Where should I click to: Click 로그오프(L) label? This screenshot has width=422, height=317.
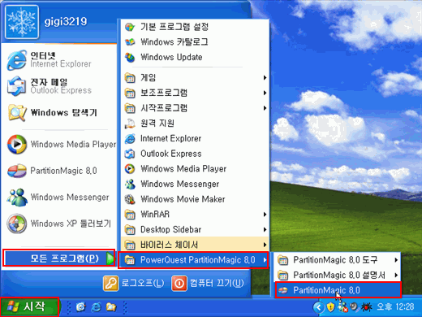[142, 284]
